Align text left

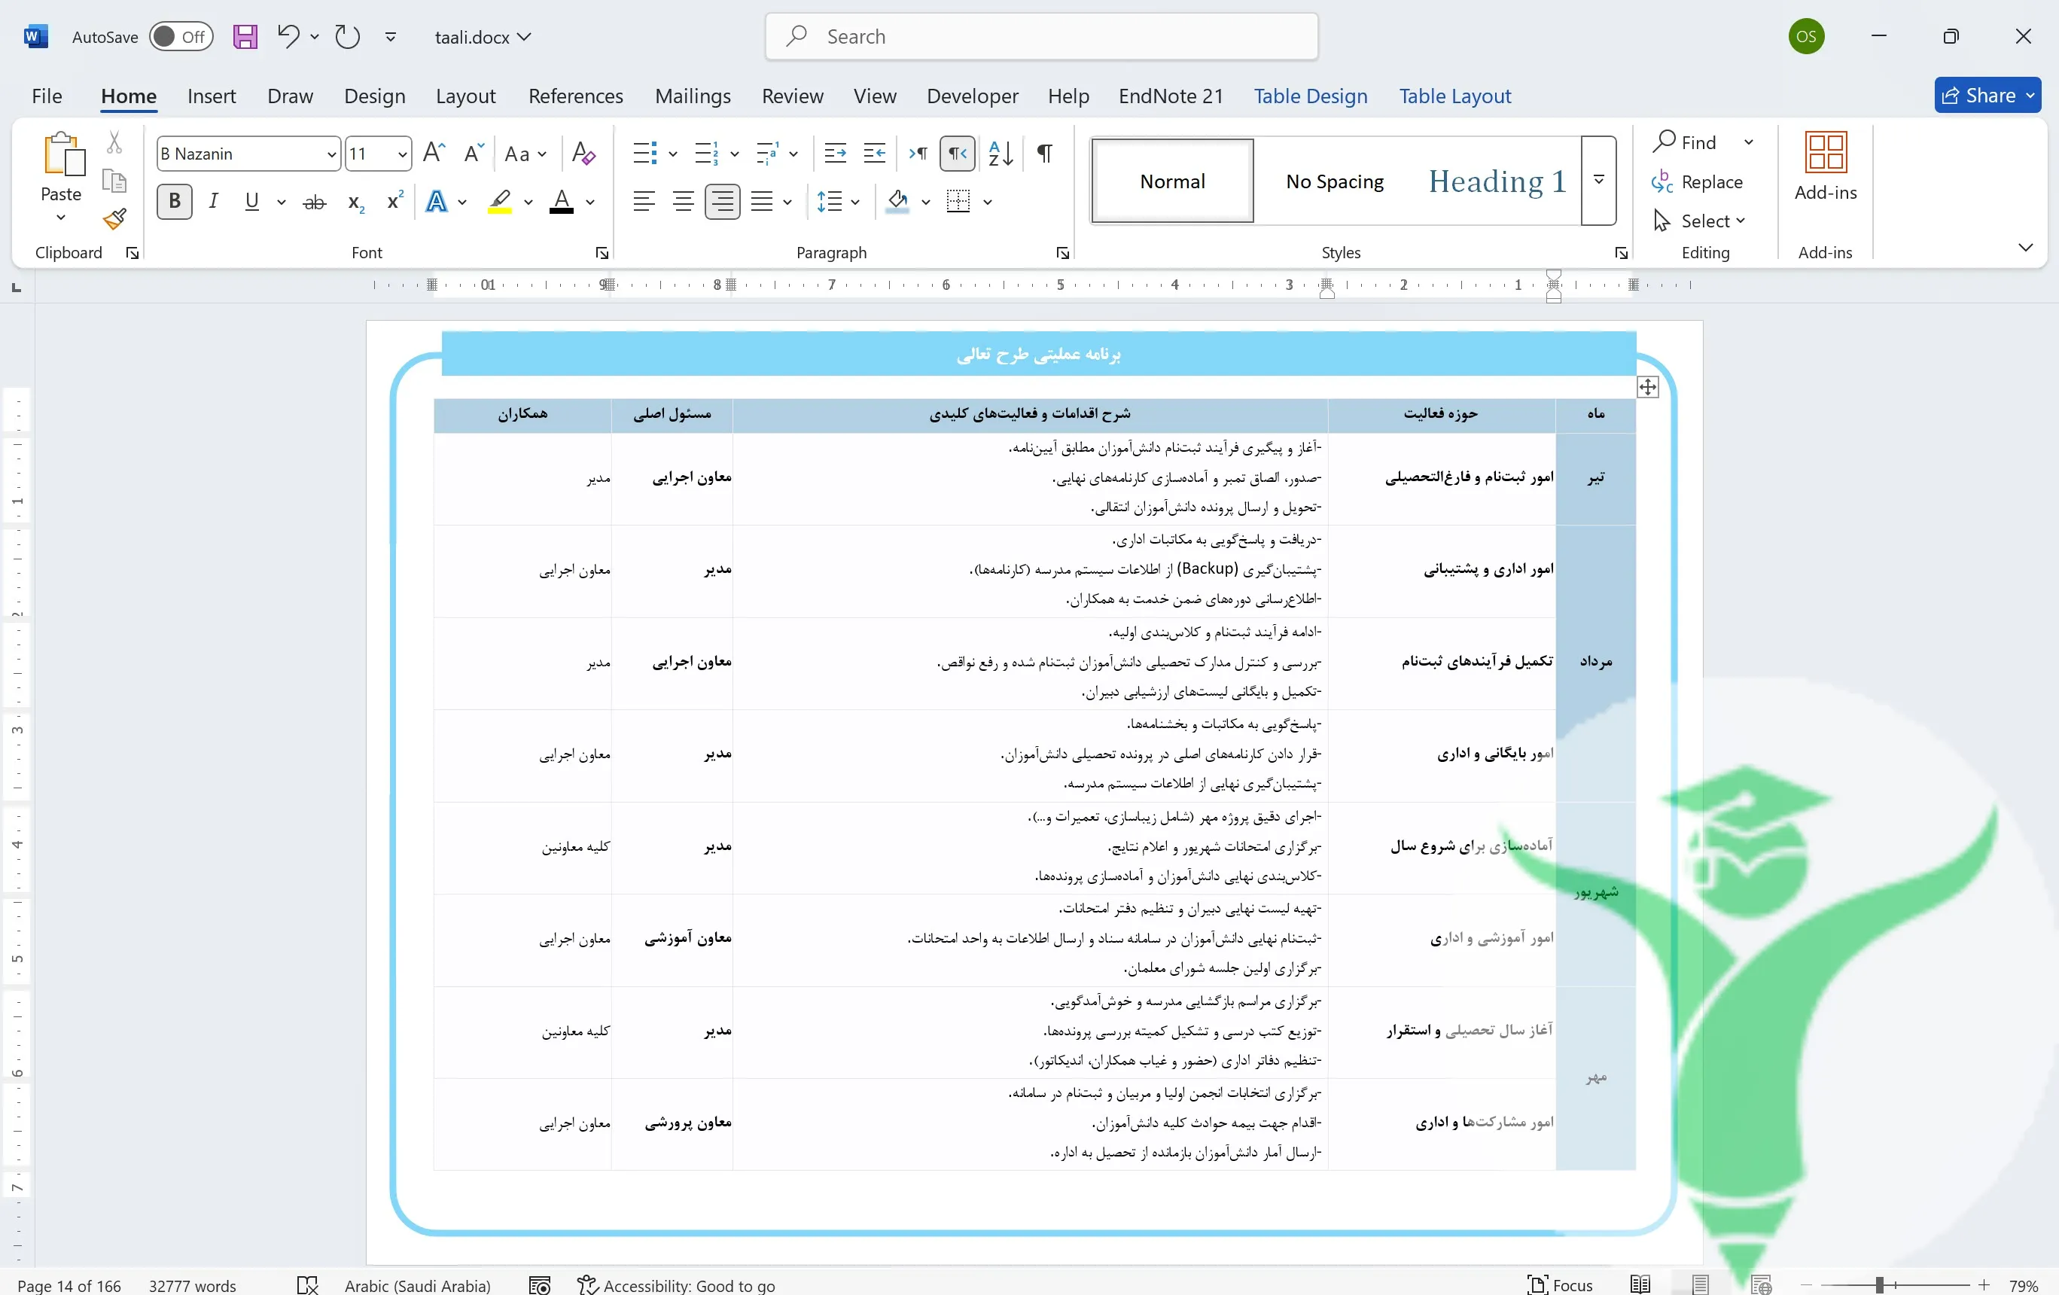[x=644, y=202]
